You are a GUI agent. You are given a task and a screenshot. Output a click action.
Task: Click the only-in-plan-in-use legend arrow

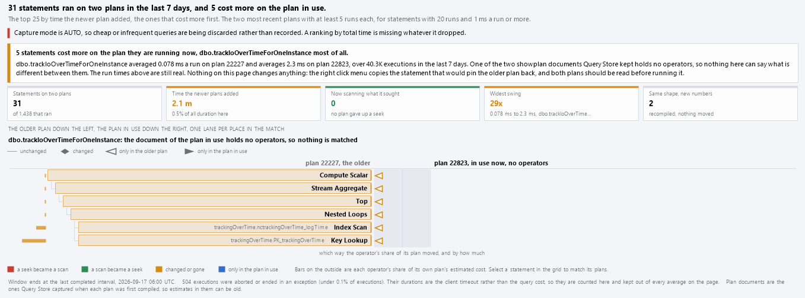pos(189,152)
